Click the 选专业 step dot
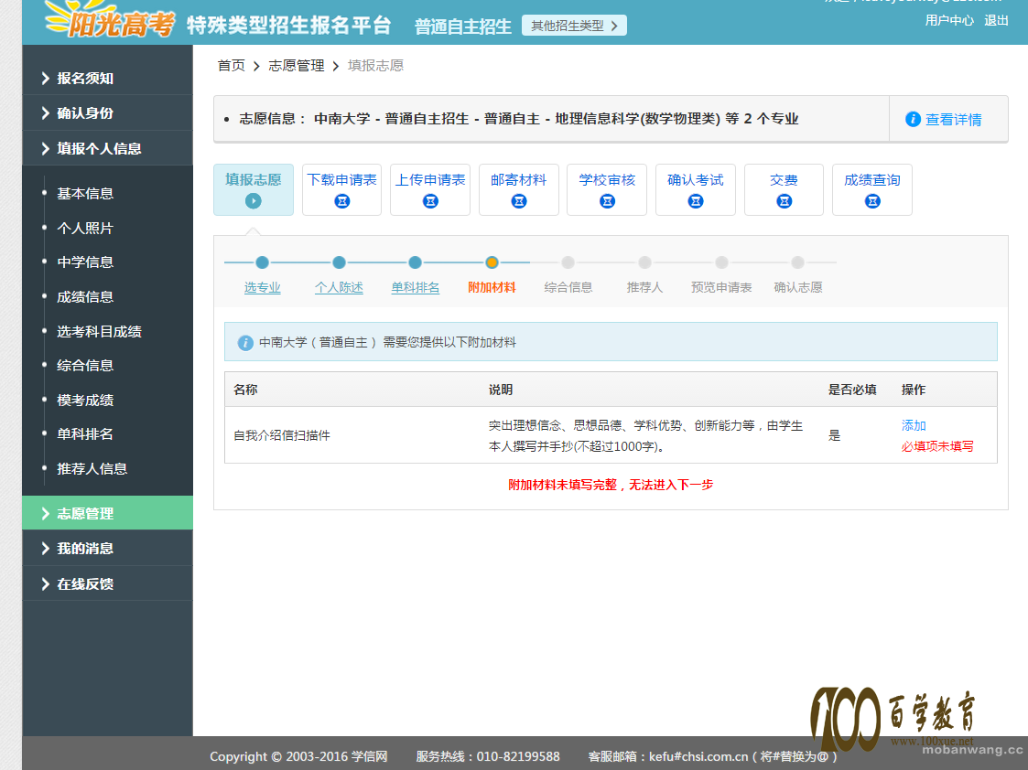 (262, 262)
